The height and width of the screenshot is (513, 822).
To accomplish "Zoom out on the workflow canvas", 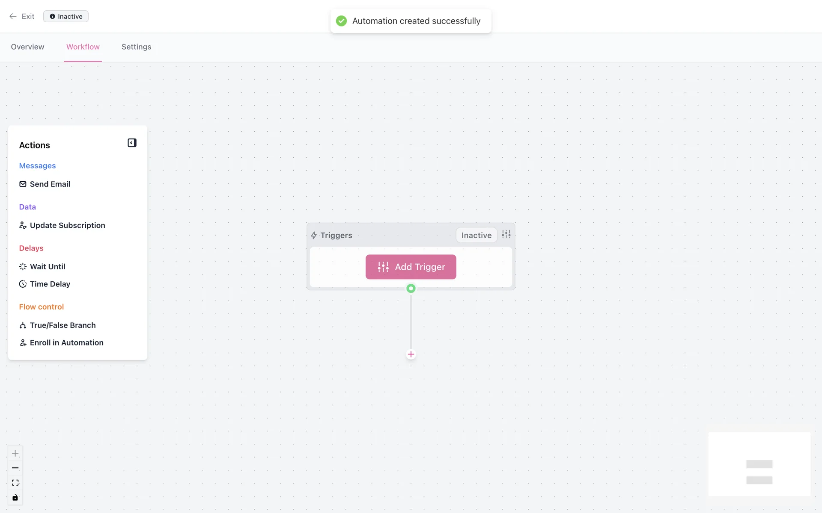I will [15, 468].
